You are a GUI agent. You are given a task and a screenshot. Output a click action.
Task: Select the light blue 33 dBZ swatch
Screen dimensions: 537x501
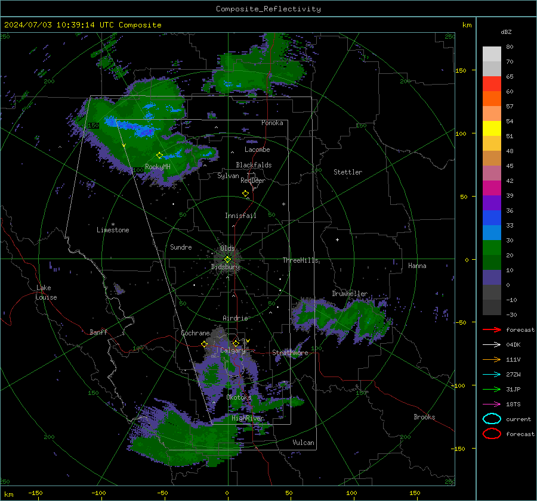(x=492, y=232)
